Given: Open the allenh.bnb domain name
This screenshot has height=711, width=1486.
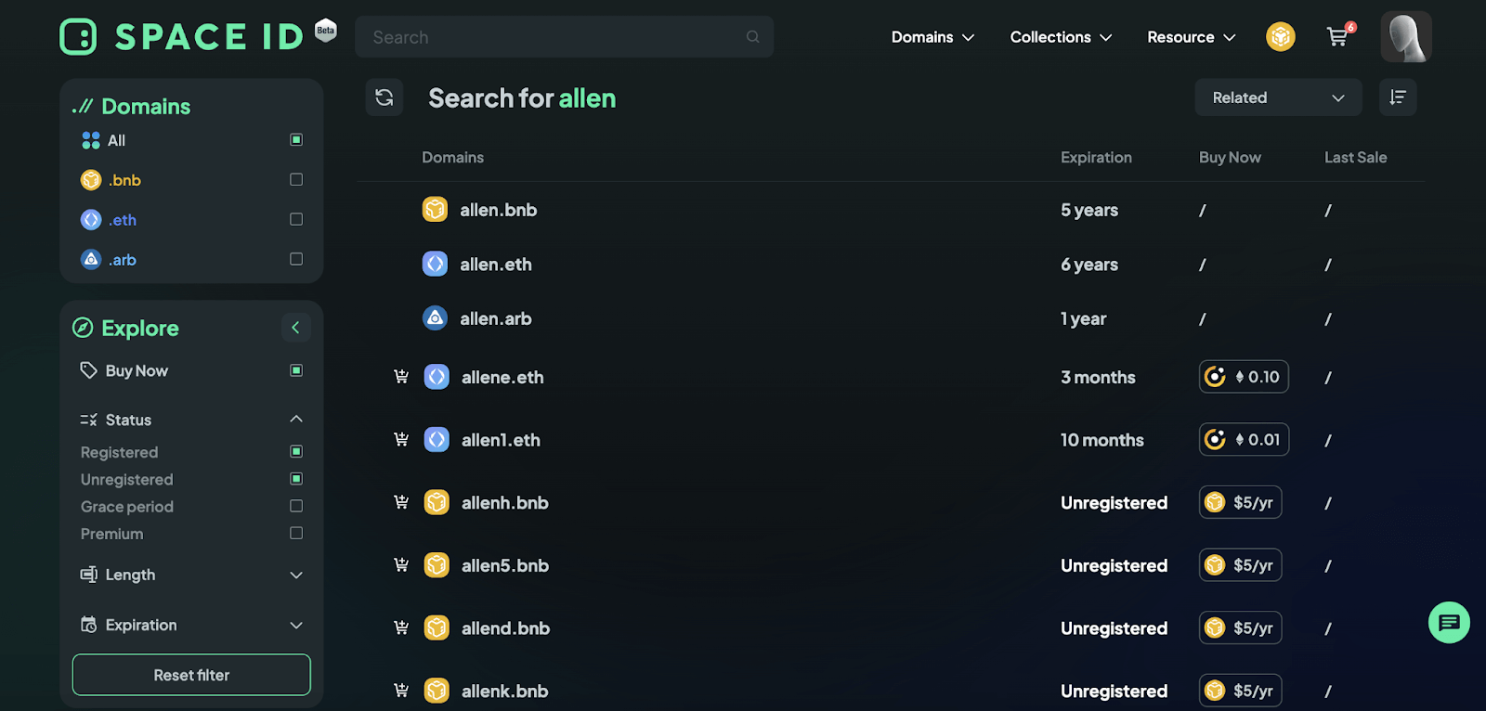Looking at the screenshot, I should [x=505, y=502].
